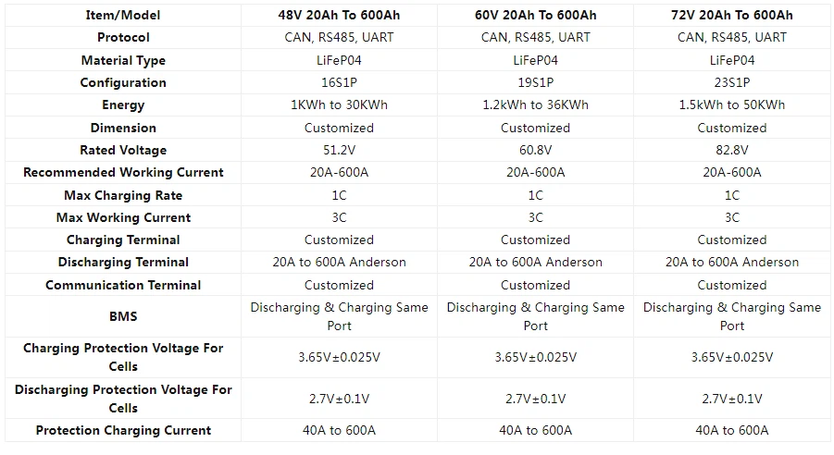Select the "Item/Model" header cell
The width and height of the screenshot is (834, 455).
click(x=123, y=15)
